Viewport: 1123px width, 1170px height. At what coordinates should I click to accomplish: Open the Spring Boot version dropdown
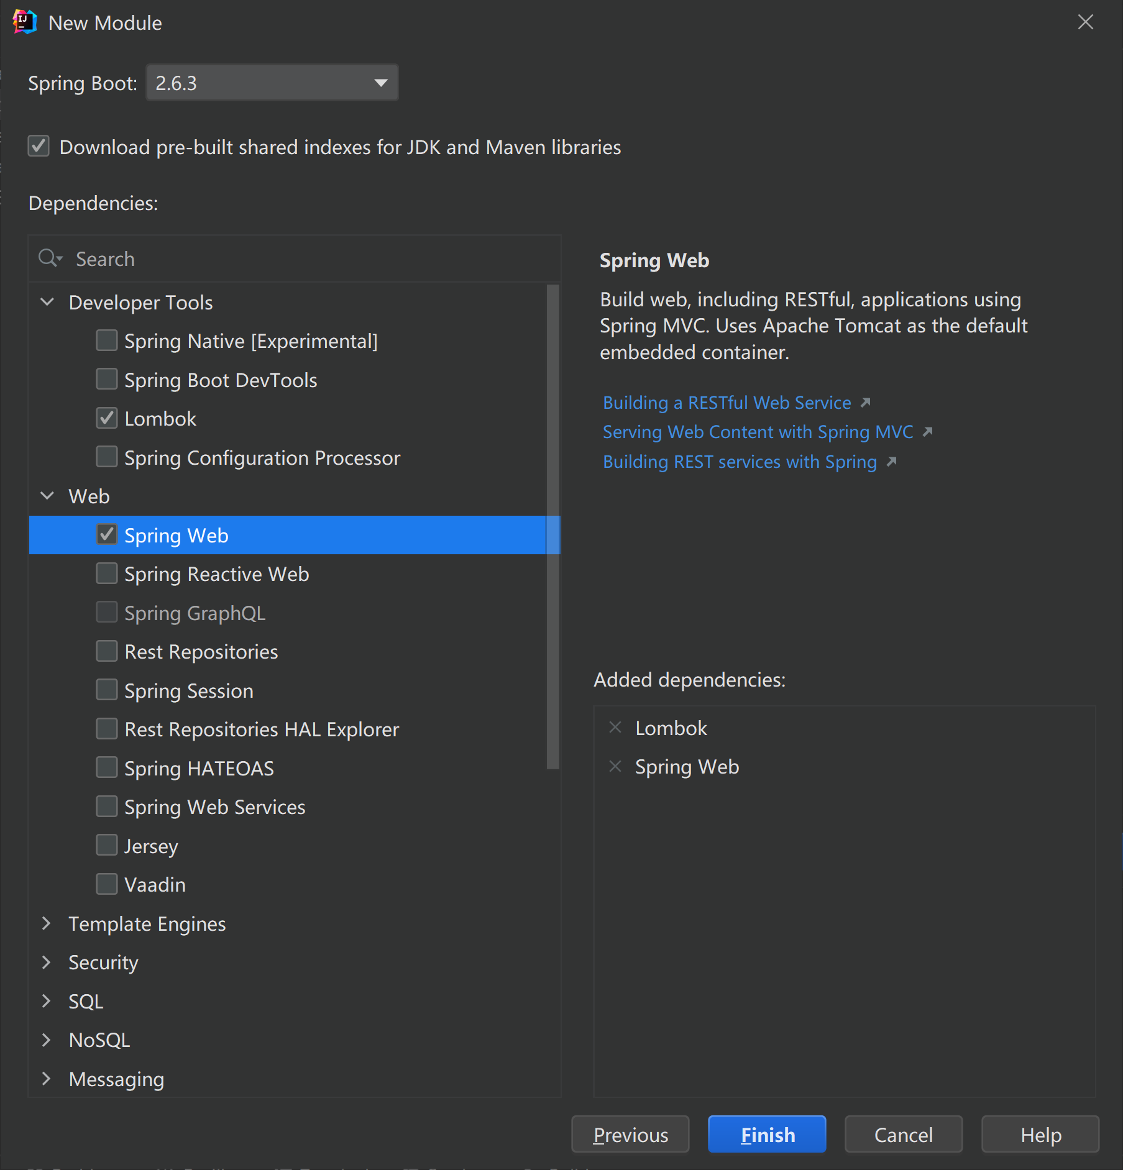(380, 83)
